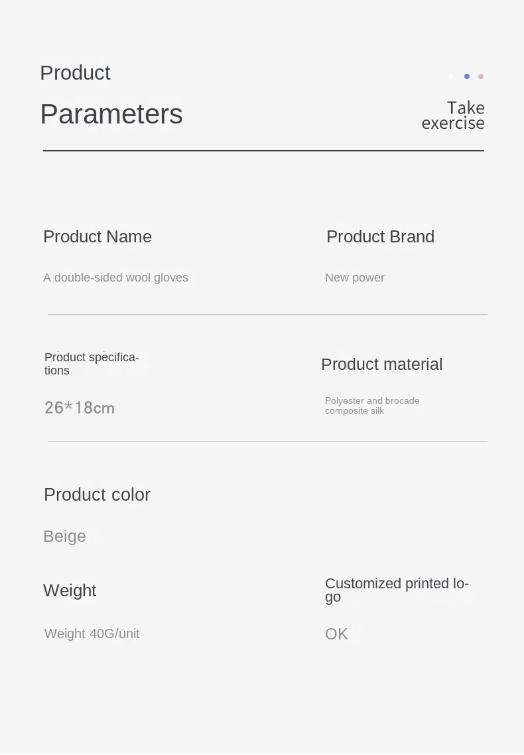This screenshot has width=524, height=755.
Task: Click the "Weight 40G/unit" value
Action: [92, 633]
